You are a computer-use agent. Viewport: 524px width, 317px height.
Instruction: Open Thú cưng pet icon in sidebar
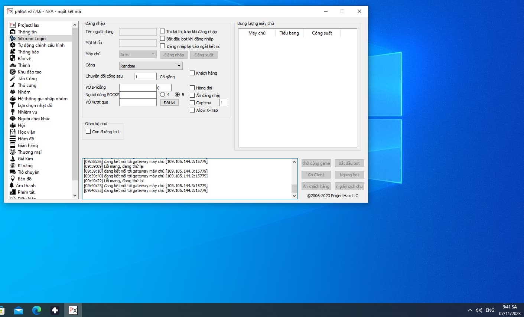[x=13, y=85]
